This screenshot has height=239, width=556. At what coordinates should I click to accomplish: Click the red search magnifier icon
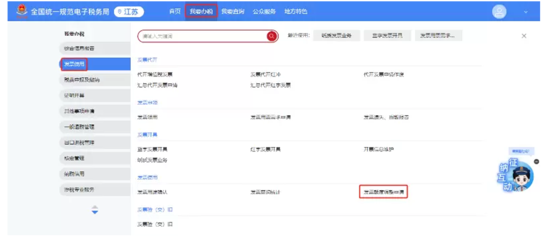[272, 36]
